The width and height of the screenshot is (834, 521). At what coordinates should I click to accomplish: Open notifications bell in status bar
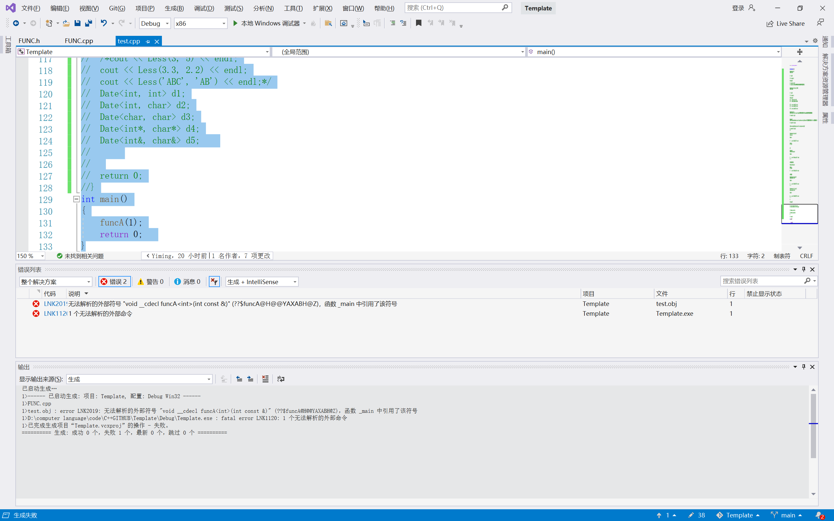[820, 515]
